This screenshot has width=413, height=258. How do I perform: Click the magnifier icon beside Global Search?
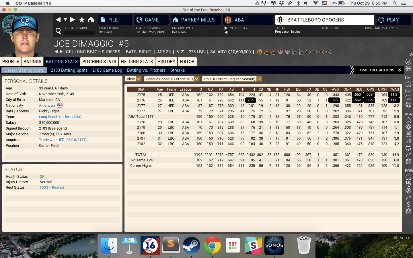tap(58, 31)
